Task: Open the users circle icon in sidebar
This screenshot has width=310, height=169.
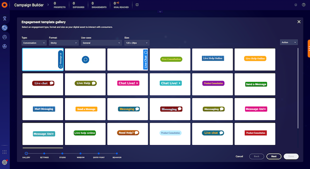Action: coord(5,37)
